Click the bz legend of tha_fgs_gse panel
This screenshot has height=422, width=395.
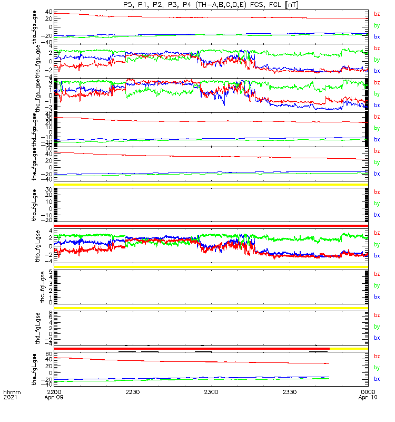[x=377, y=14]
